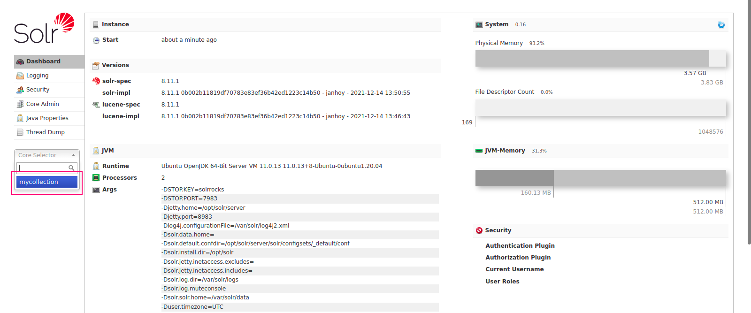This screenshot has width=751, height=313.
Task: Click the 3.57 GB memory value
Action: (x=695, y=73)
